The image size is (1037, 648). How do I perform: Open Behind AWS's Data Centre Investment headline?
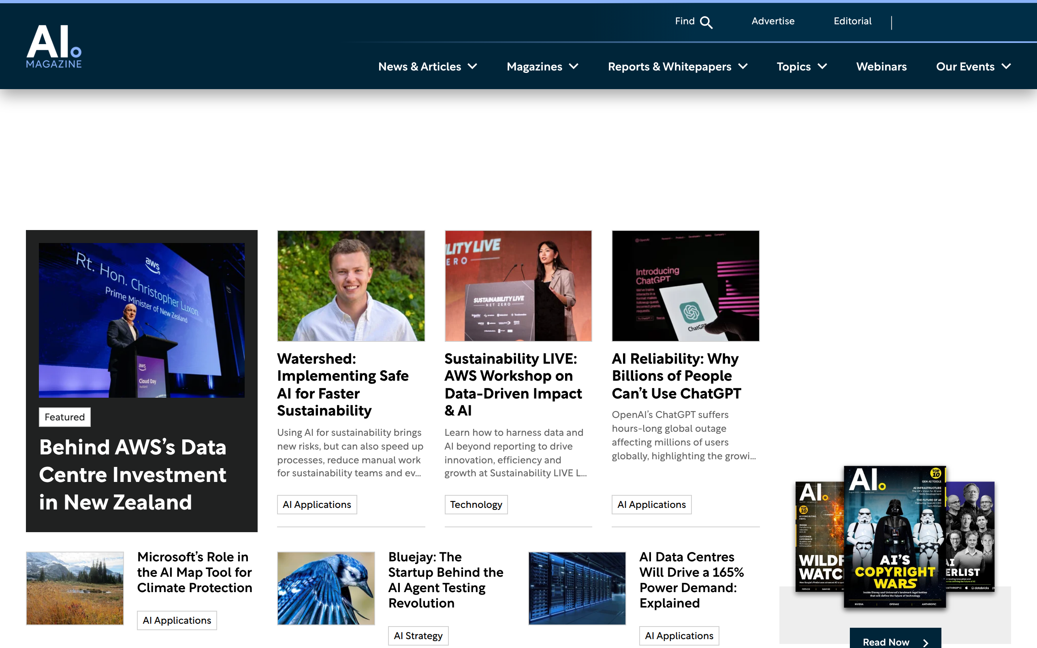[133, 474]
